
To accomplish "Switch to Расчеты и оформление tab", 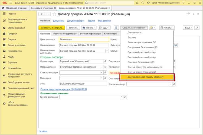I will click(65, 34).
